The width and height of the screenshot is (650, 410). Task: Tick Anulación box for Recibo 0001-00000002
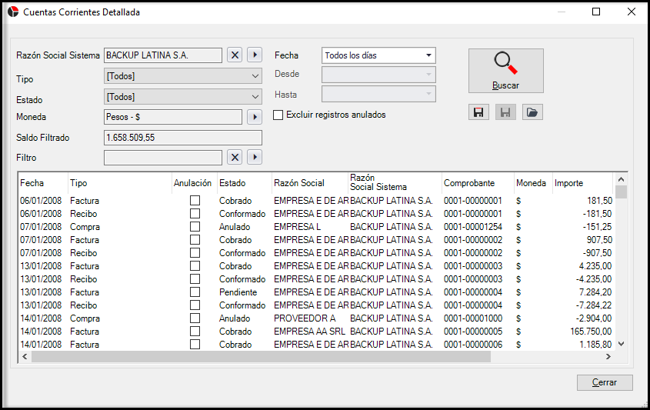[x=195, y=253]
